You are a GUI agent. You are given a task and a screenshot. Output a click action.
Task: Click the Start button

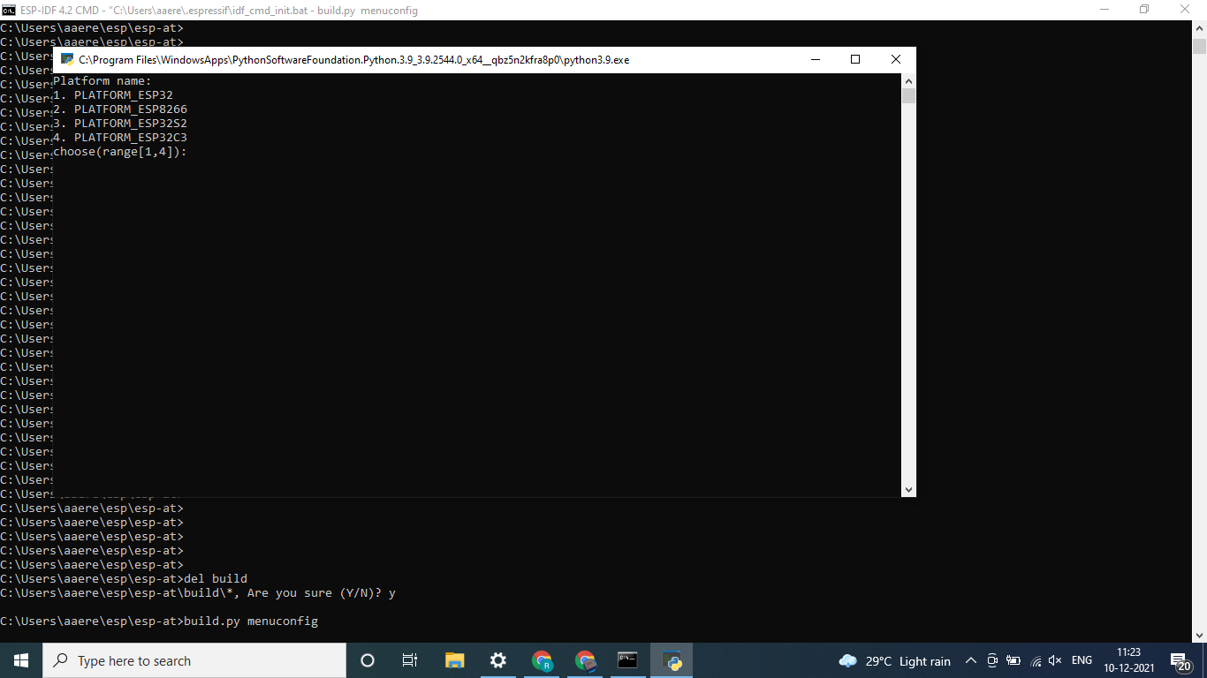pos(19,660)
